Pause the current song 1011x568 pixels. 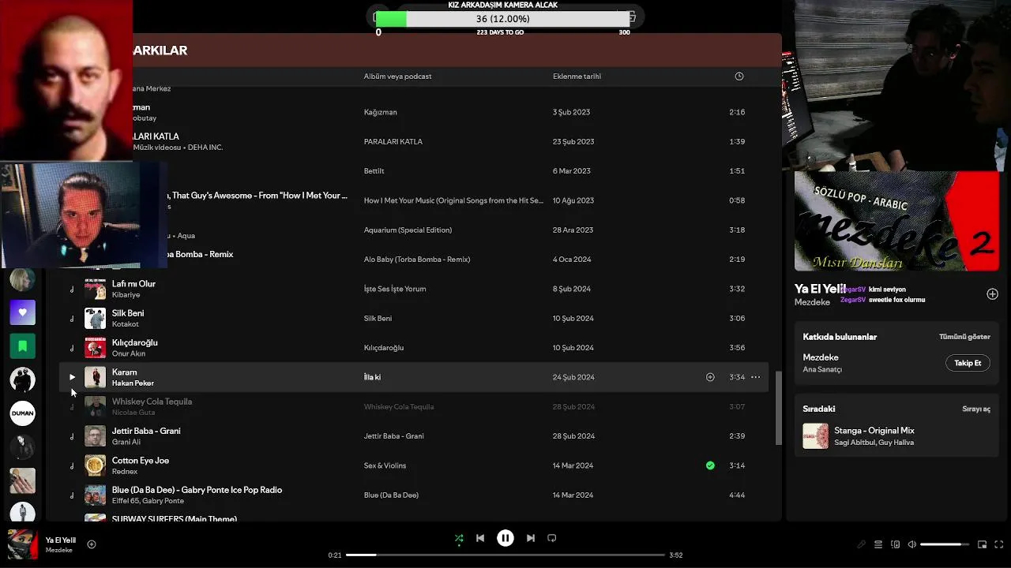pos(505,538)
